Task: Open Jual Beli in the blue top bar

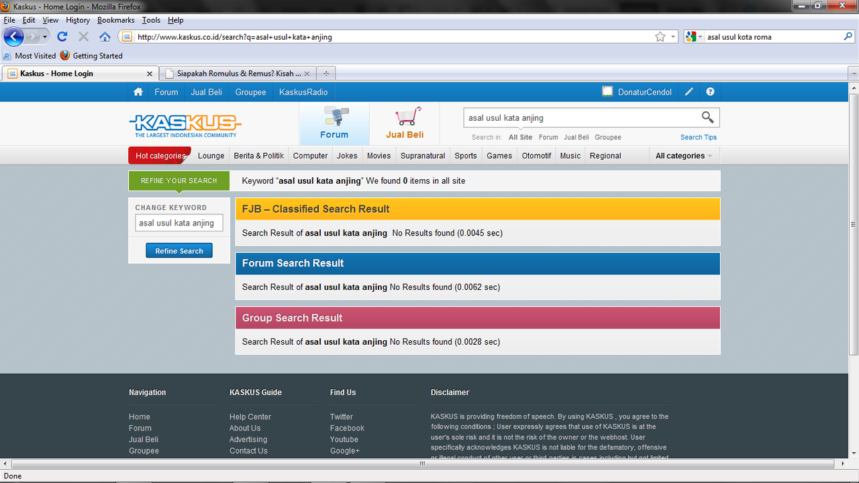Action: [x=206, y=92]
